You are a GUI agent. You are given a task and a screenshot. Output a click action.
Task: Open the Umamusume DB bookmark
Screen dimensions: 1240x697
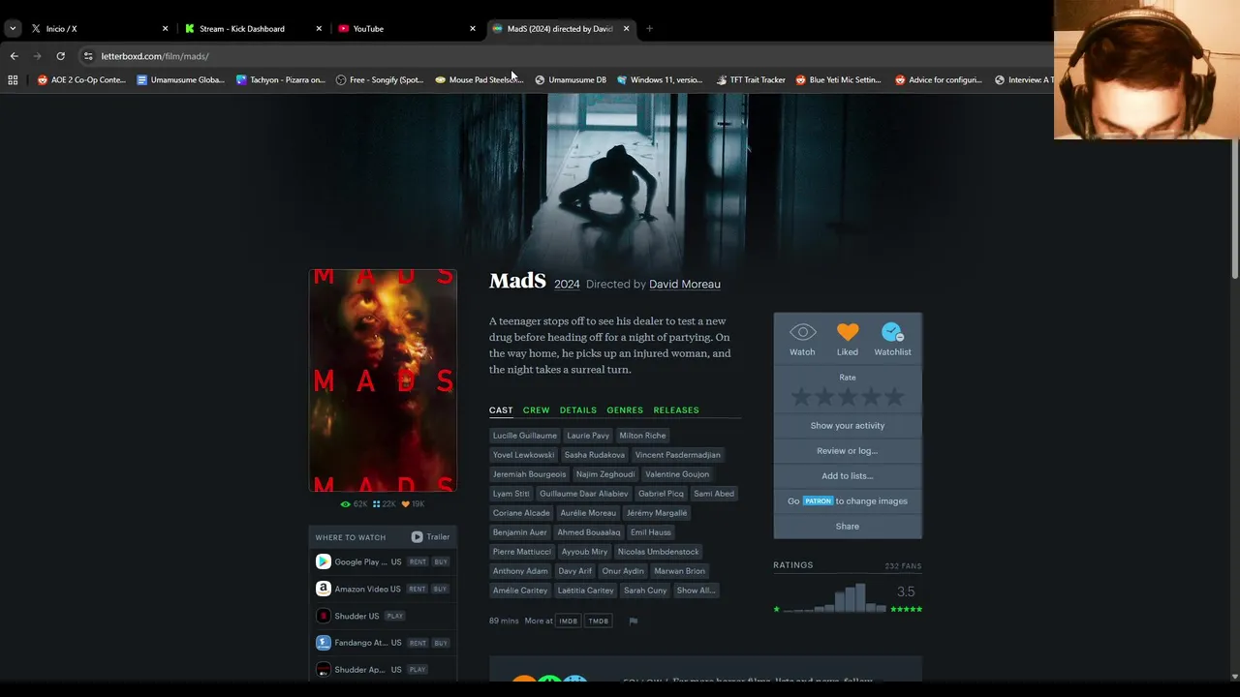coord(571,80)
